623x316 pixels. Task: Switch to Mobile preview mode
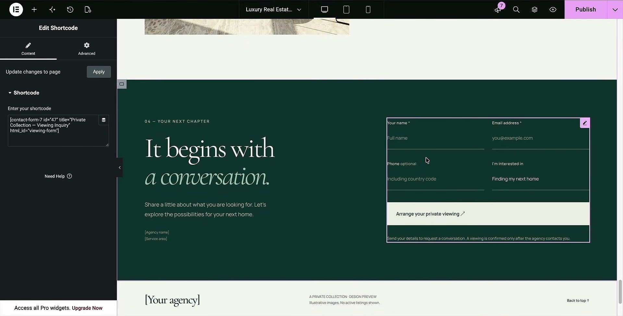coord(368,9)
